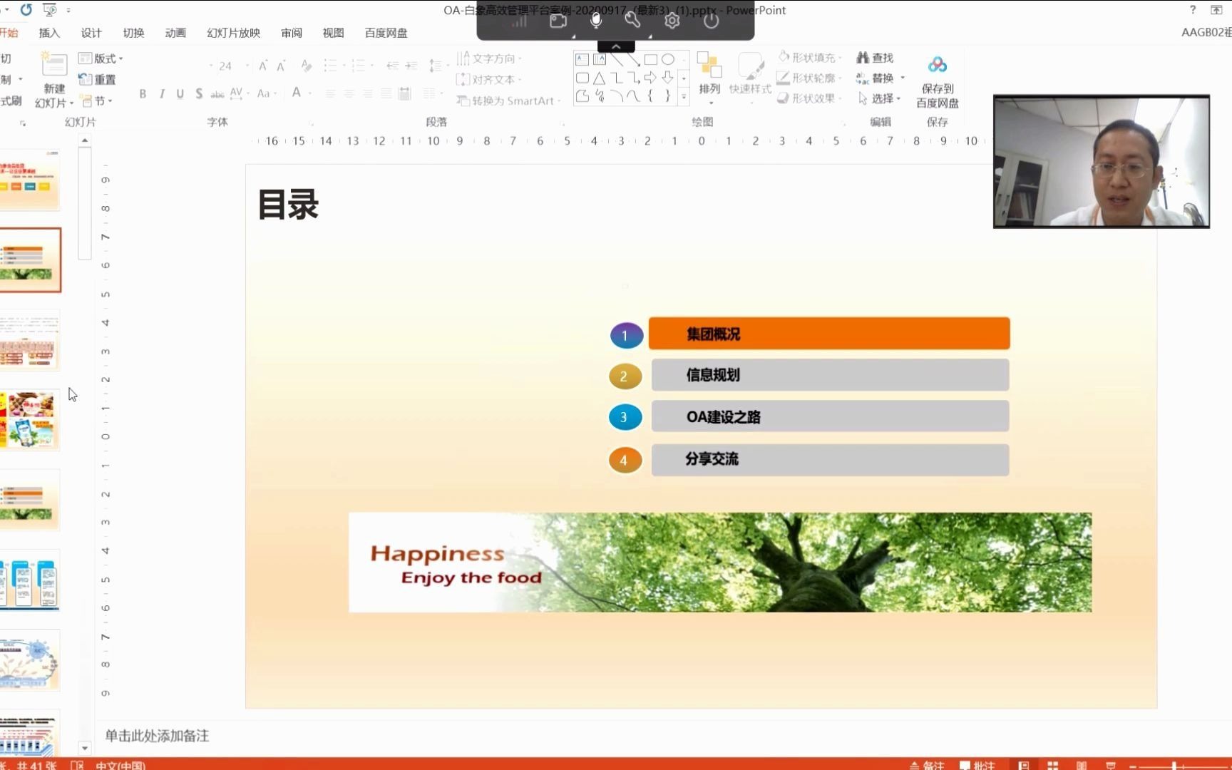Select the oval shape in gallery
Image resolution: width=1232 pixels, height=770 pixels.
(x=668, y=59)
